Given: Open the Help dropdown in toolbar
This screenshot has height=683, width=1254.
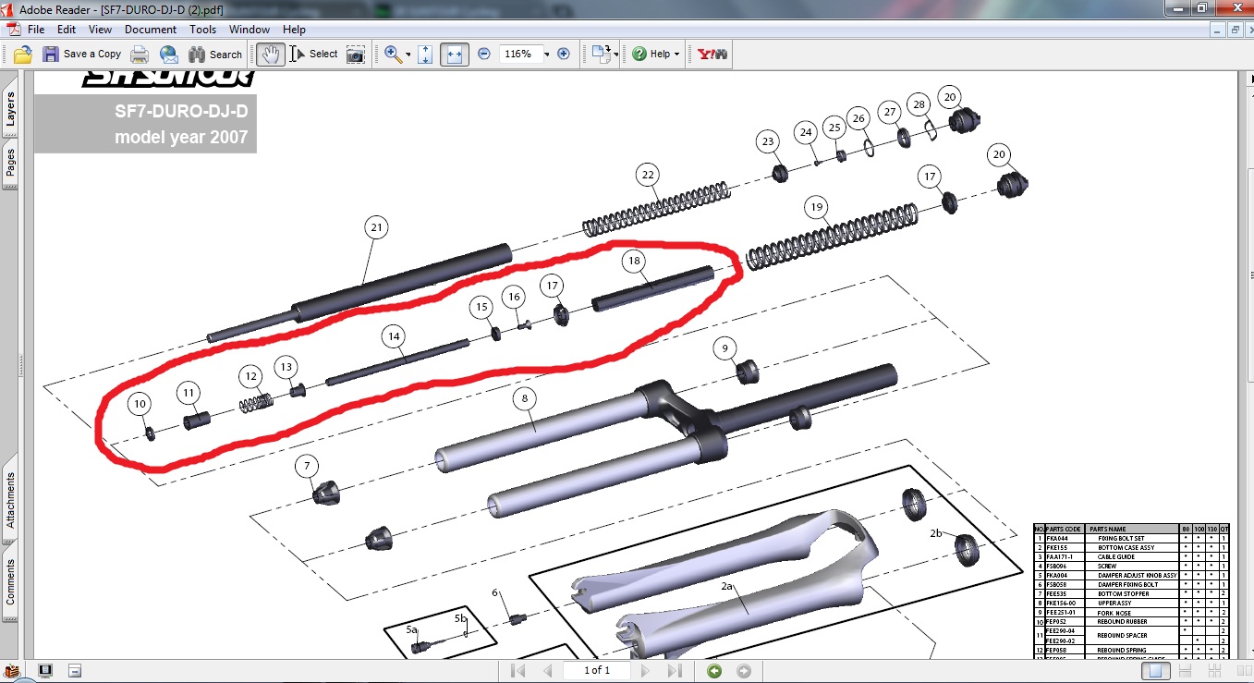Looking at the screenshot, I should click(657, 55).
